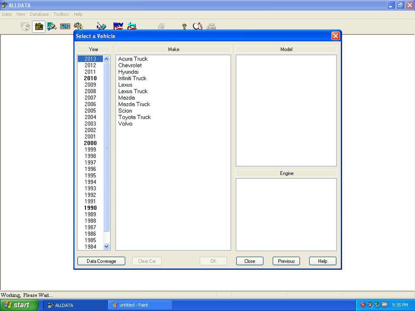The width and height of the screenshot is (415, 311).
Task: Click the Make column header
Action: [x=173, y=49]
